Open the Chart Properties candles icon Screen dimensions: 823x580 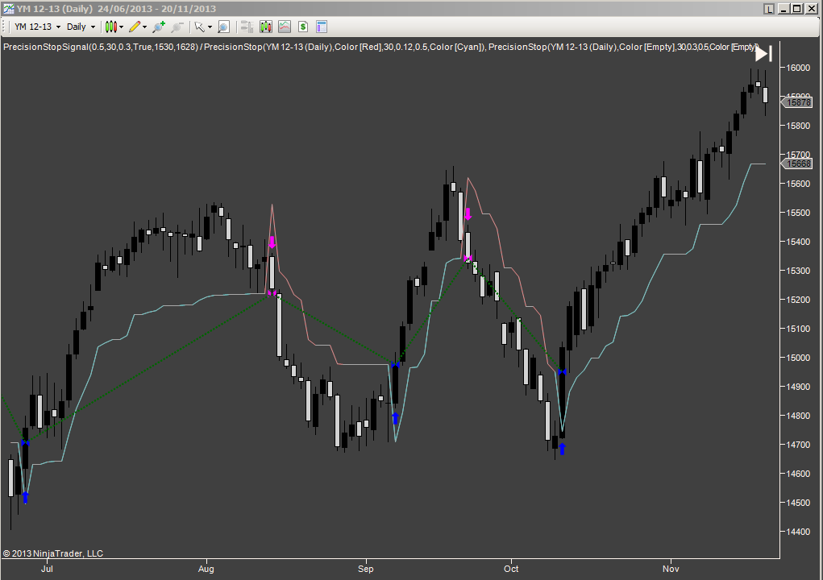click(266, 27)
